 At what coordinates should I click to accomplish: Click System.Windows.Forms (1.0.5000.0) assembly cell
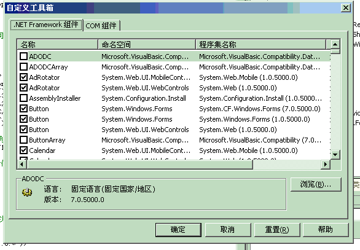coord(254,119)
